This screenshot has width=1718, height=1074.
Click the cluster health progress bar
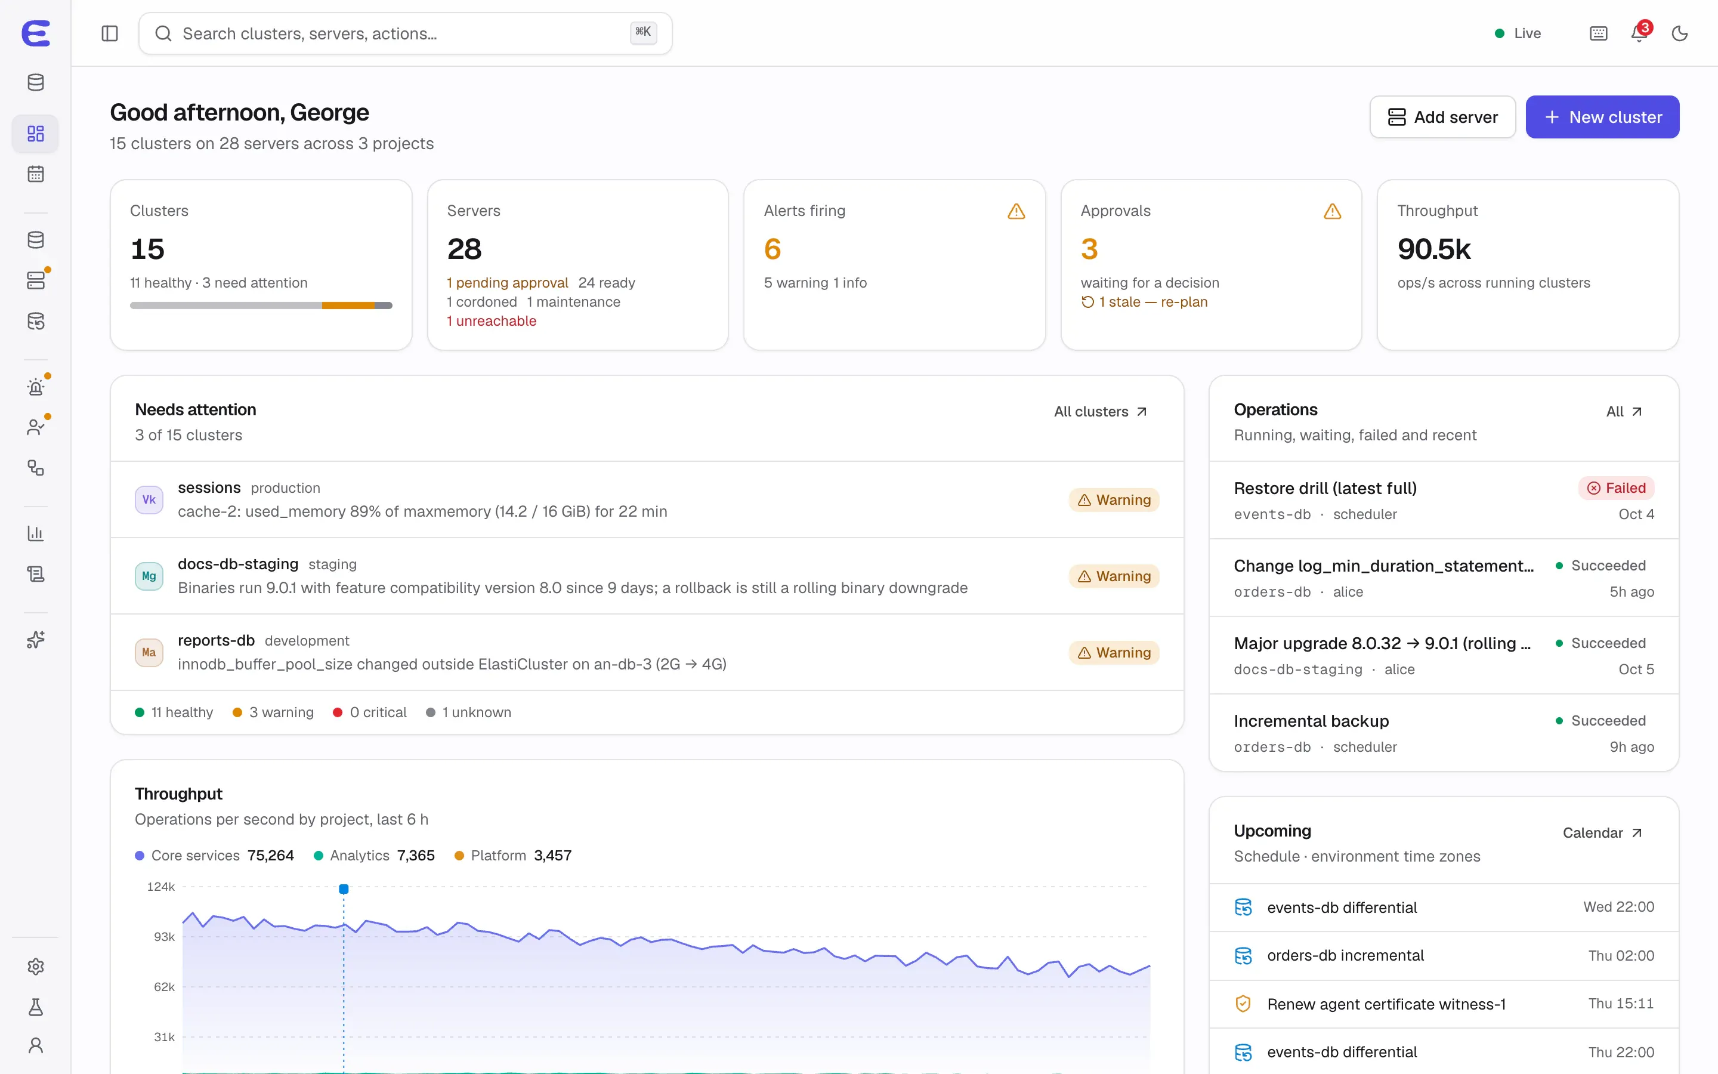click(x=261, y=305)
